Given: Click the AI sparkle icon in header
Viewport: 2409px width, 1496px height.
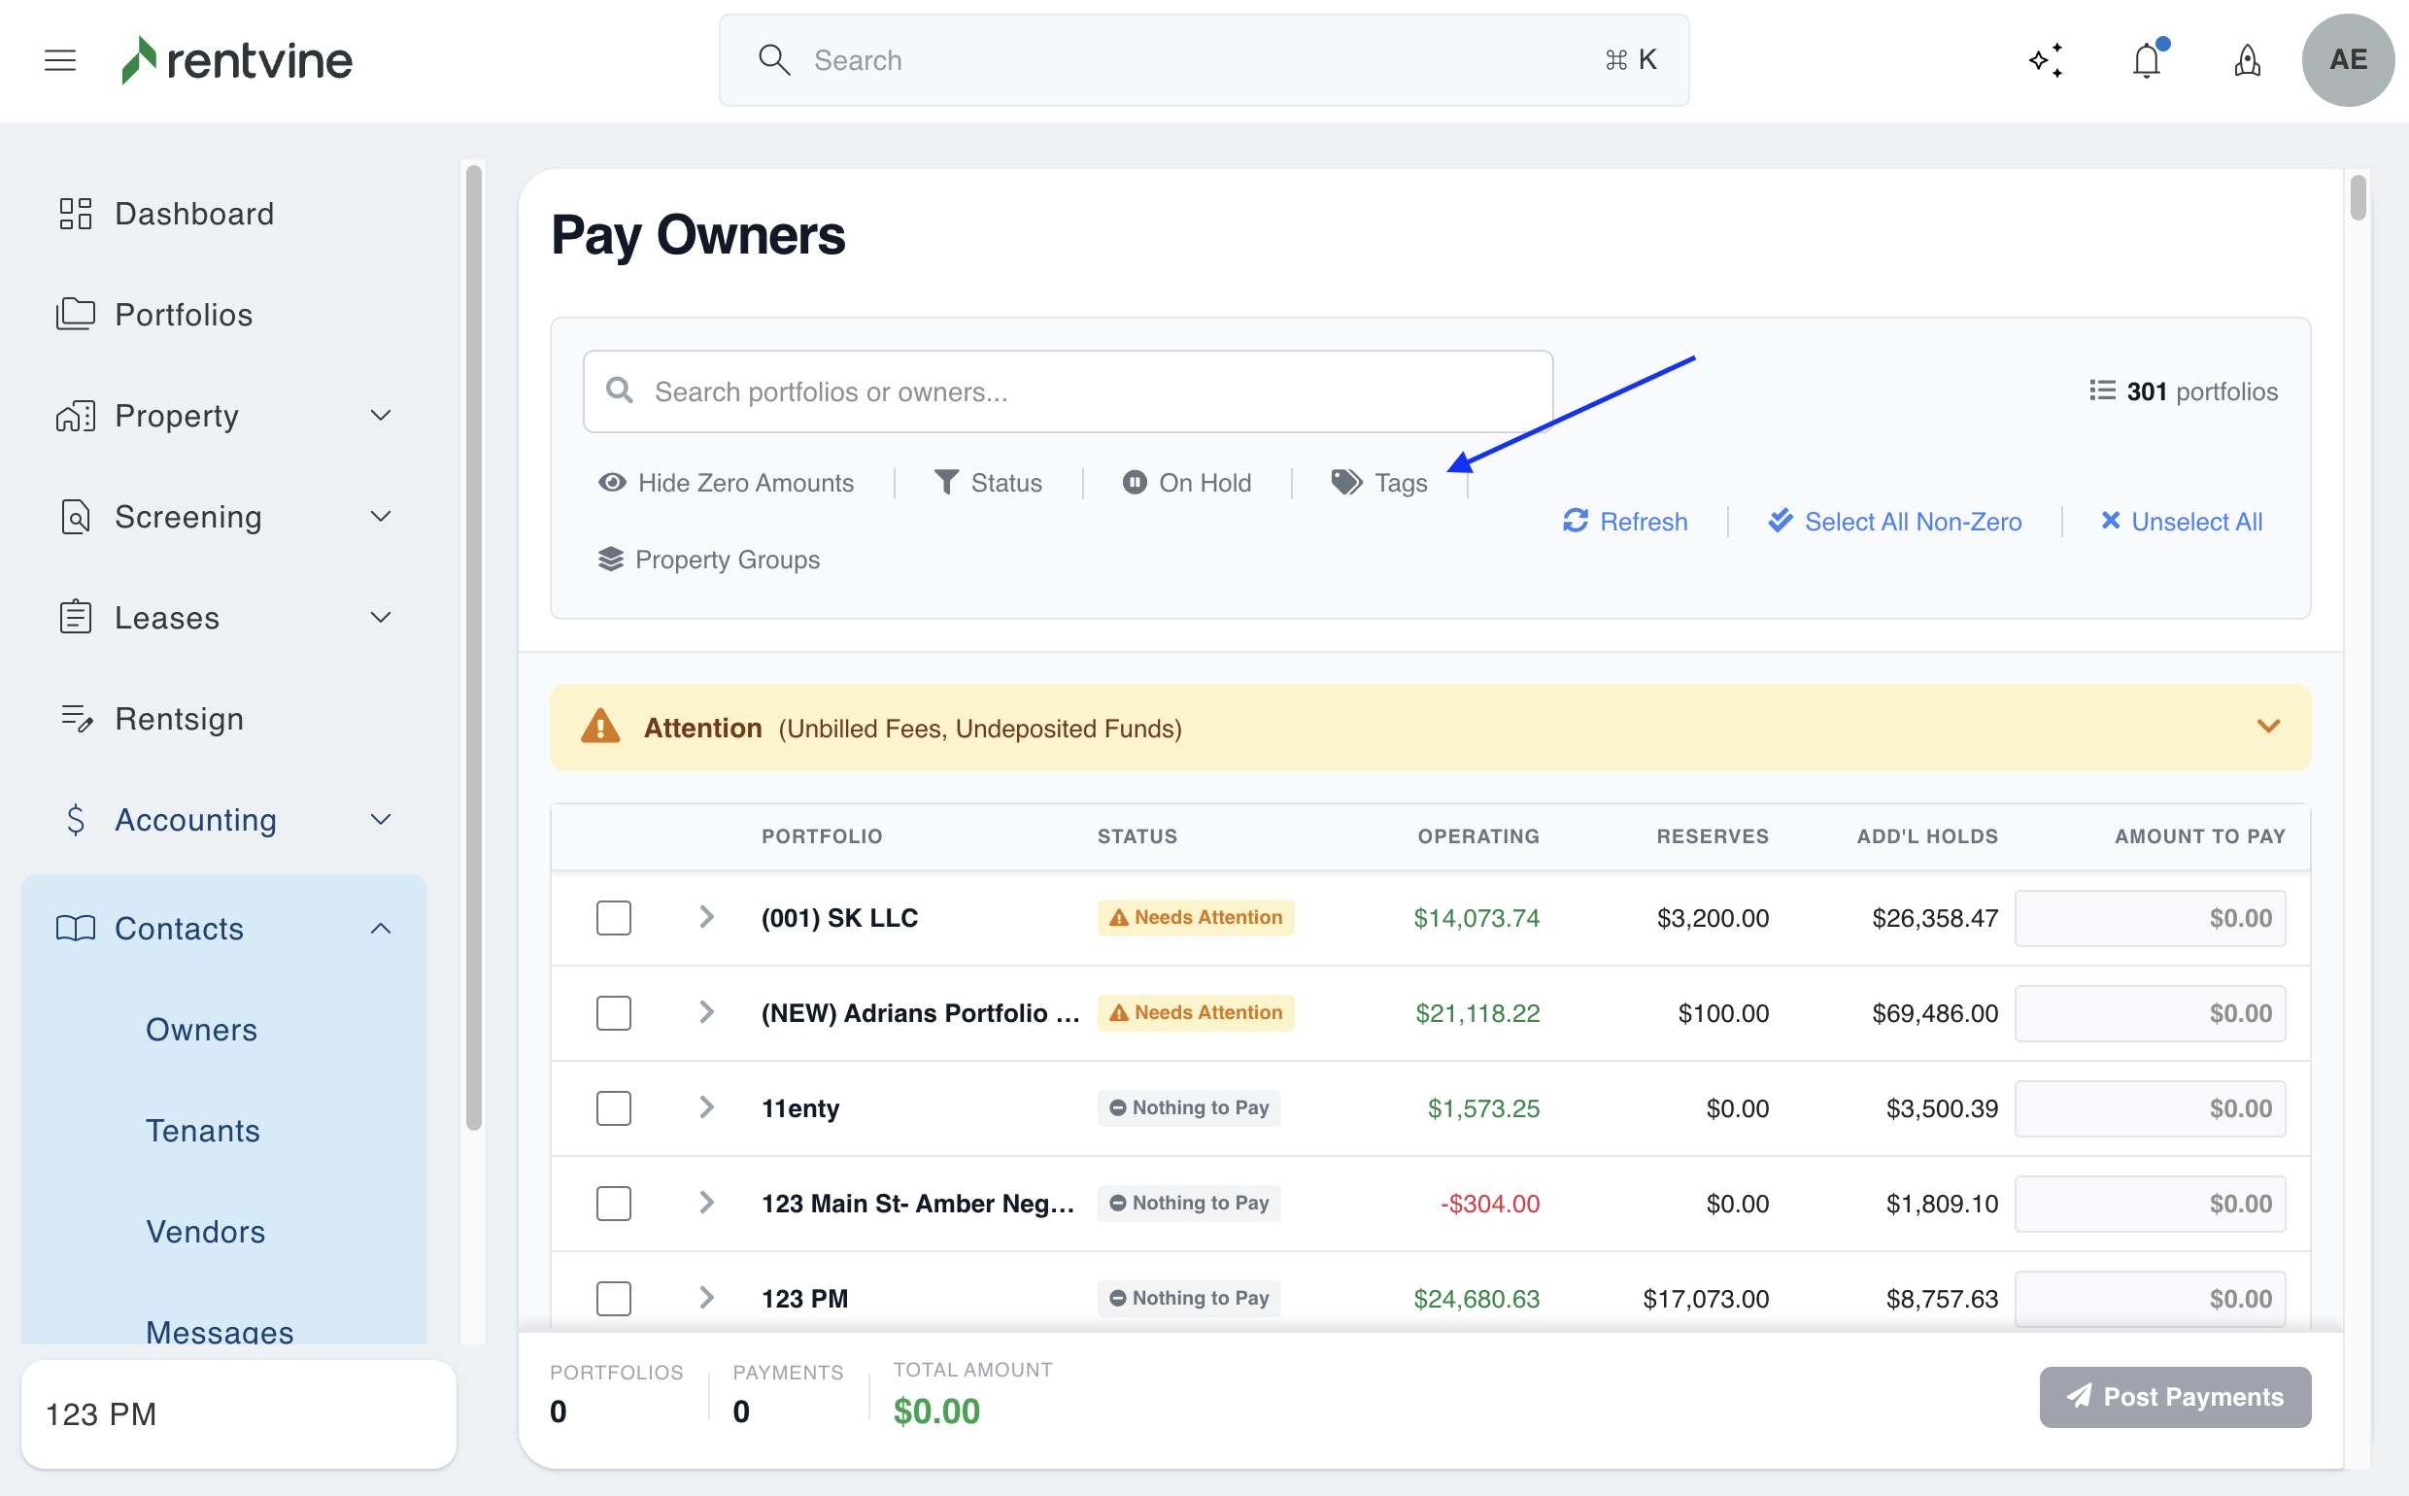Looking at the screenshot, I should point(2045,60).
